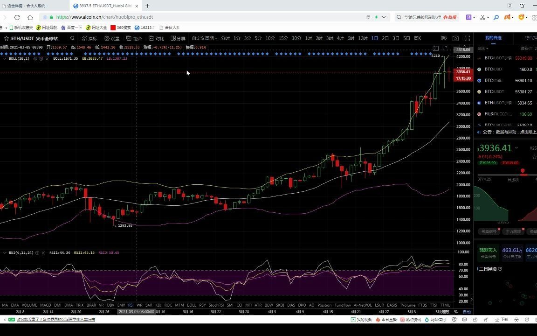Enter fullscreen chart mode
Viewport: 537px width, 336px height.
click(x=467, y=38)
